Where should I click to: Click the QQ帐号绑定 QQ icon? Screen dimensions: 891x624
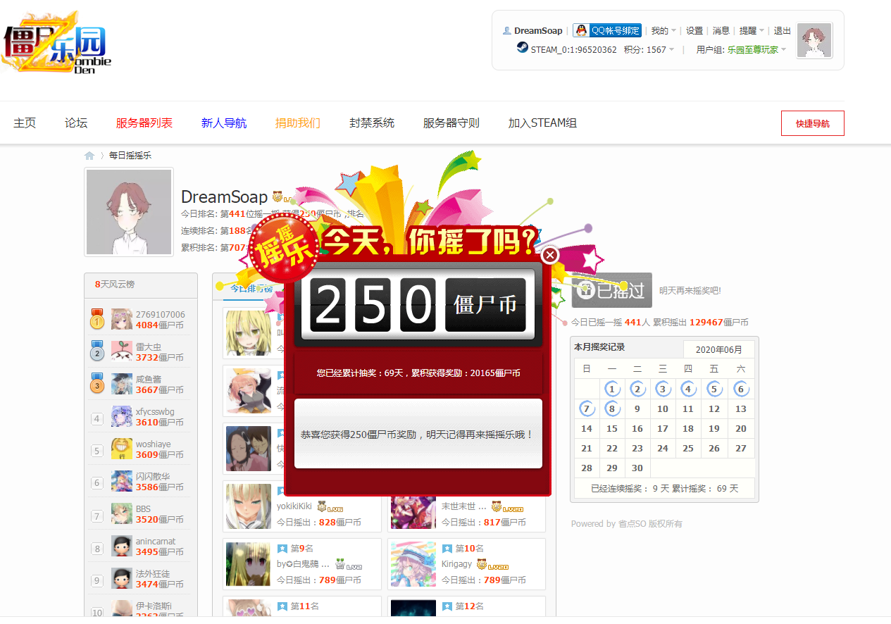point(582,30)
